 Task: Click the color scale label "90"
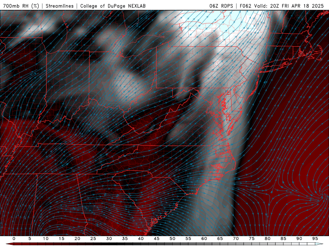tap(299, 239)
